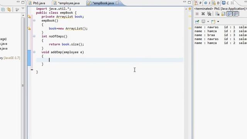Maximize the Package Explorer panel

pyautogui.click(x=23, y=2)
